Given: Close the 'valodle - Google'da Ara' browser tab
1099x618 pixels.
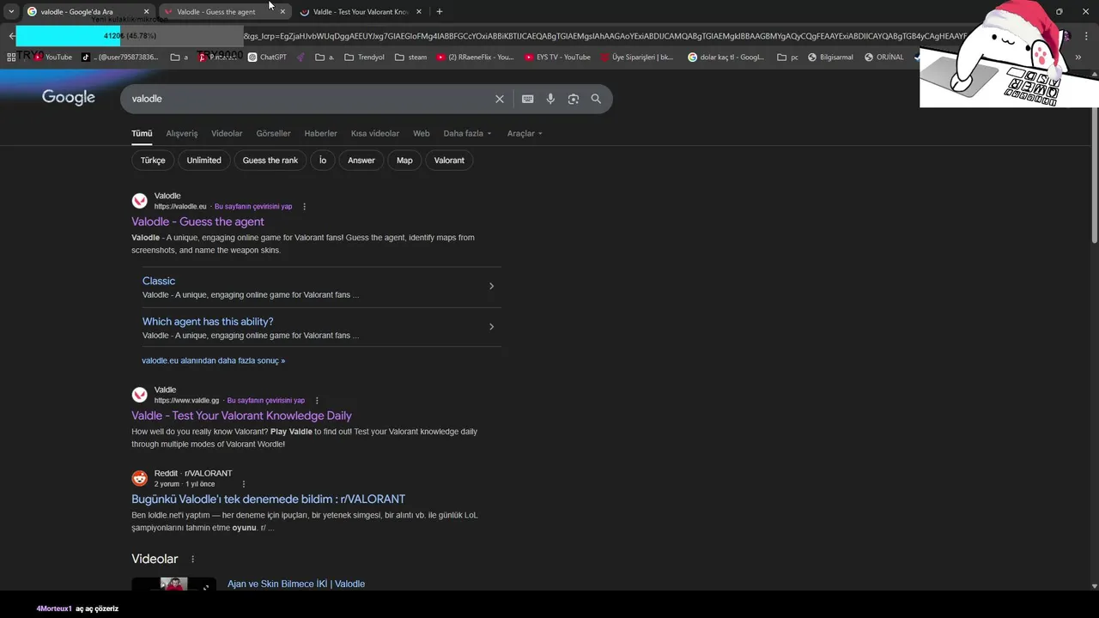Looking at the screenshot, I should tap(146, 12).
